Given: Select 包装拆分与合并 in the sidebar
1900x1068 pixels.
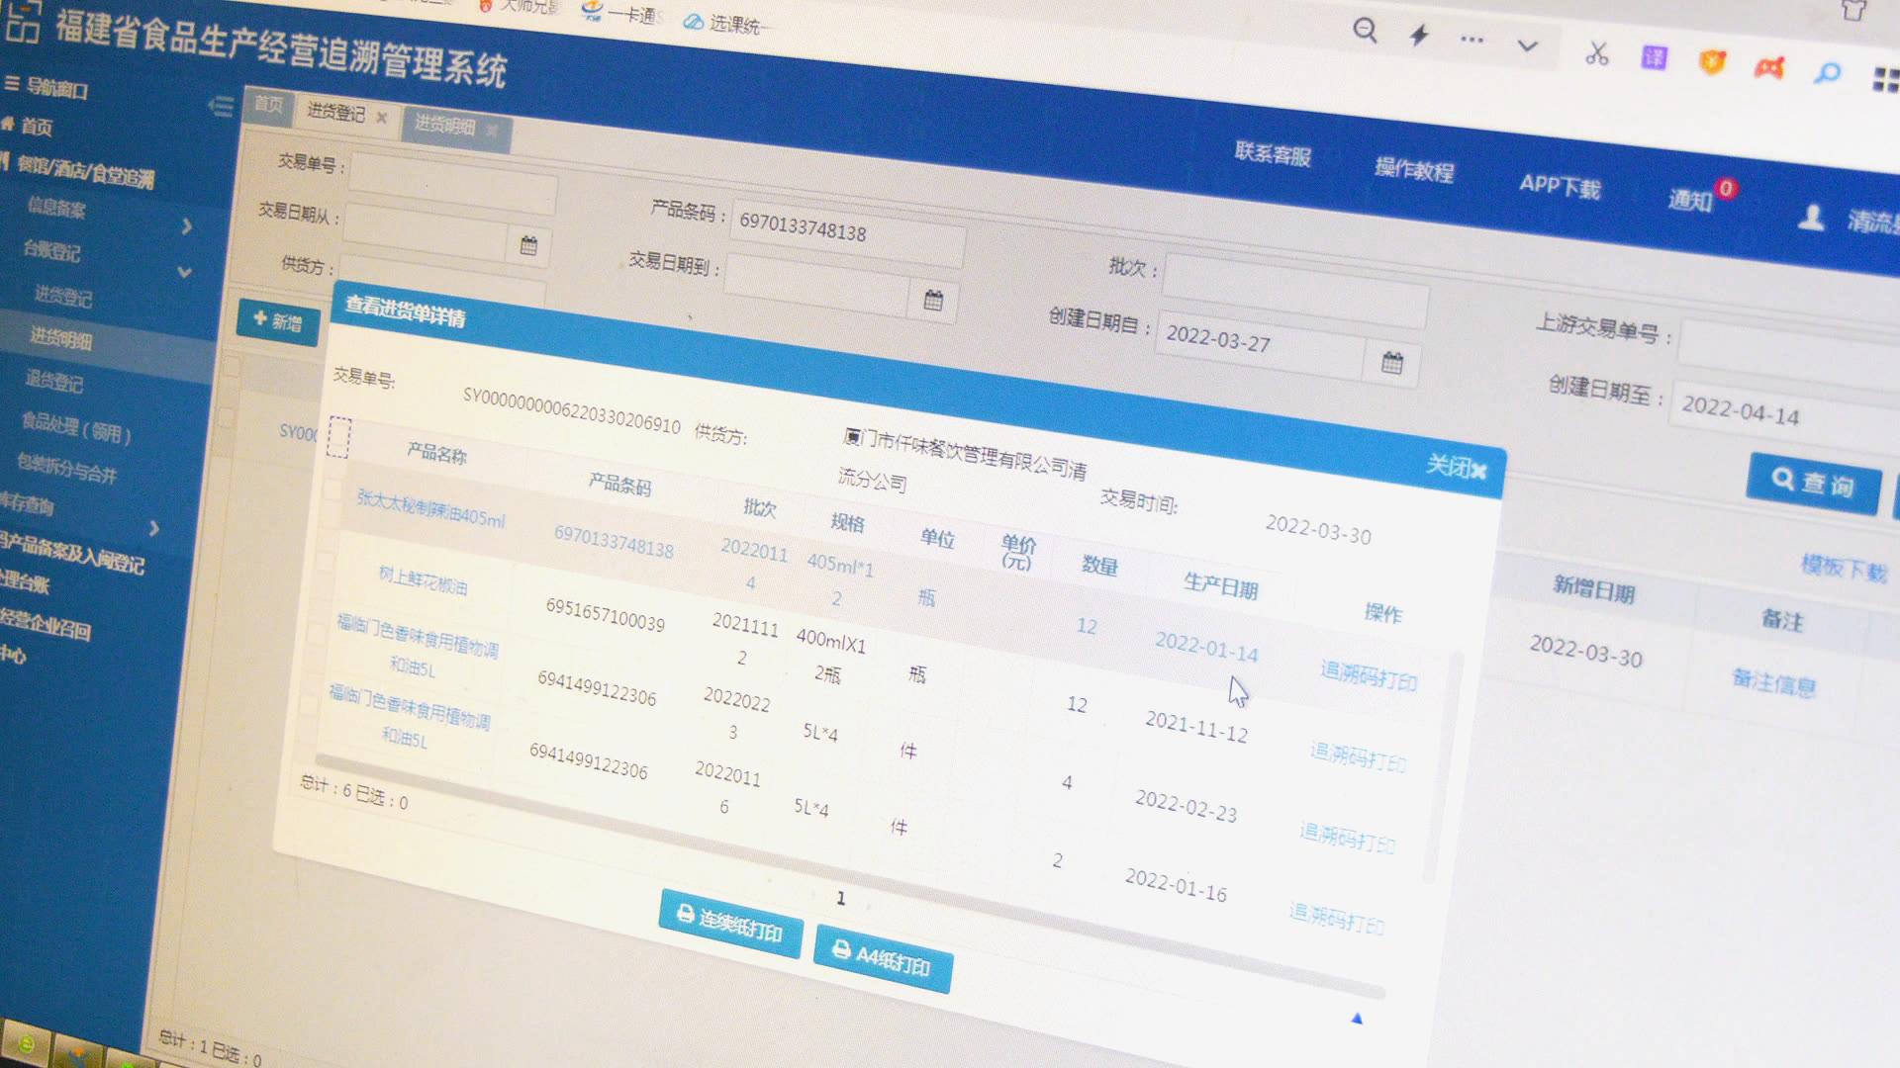Looking at the screenshot, I should (x=66, y=467).
